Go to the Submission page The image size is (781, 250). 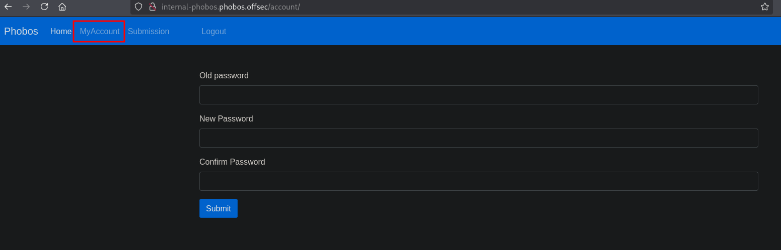(x=149, y=31)
